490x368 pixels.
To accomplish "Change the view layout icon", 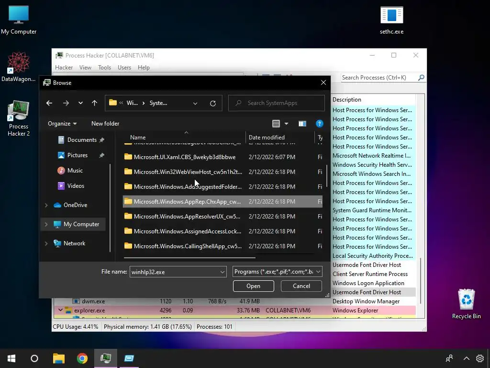I will point(276,124).
